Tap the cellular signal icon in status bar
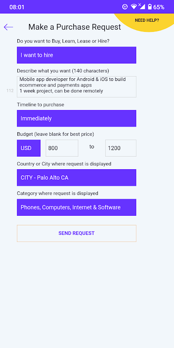The width and height of the screenshot is (174, 348). coord(142,7)
